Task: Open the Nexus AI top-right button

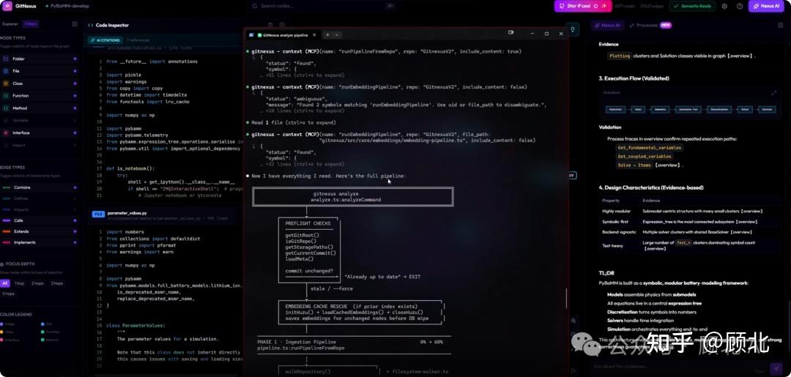Action: 766,6
